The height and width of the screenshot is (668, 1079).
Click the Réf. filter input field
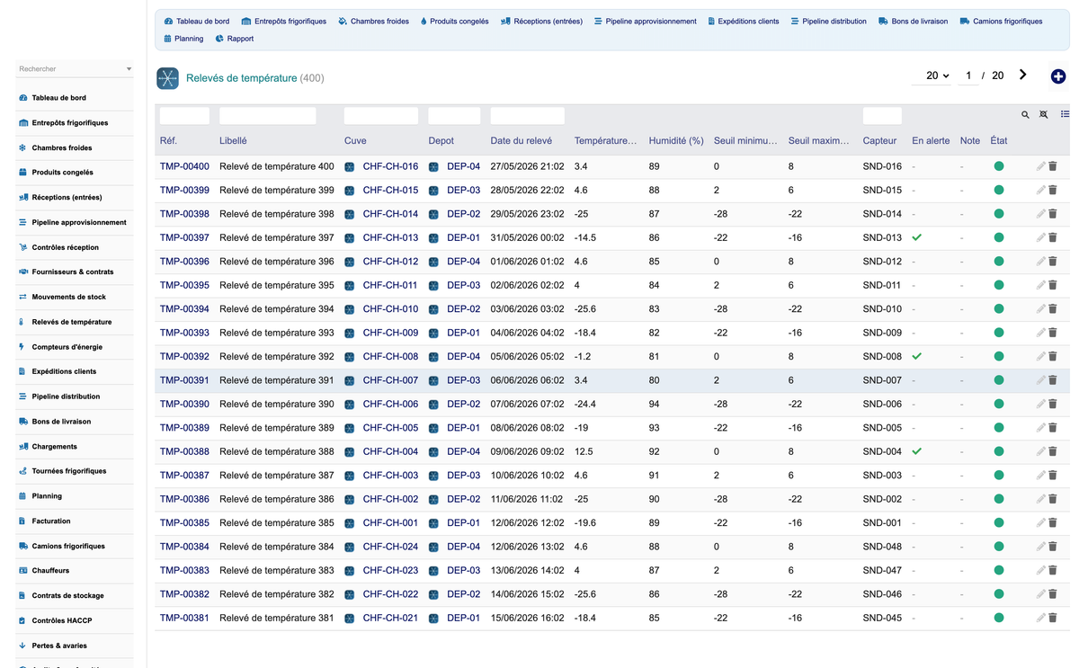tap(184, 115)
